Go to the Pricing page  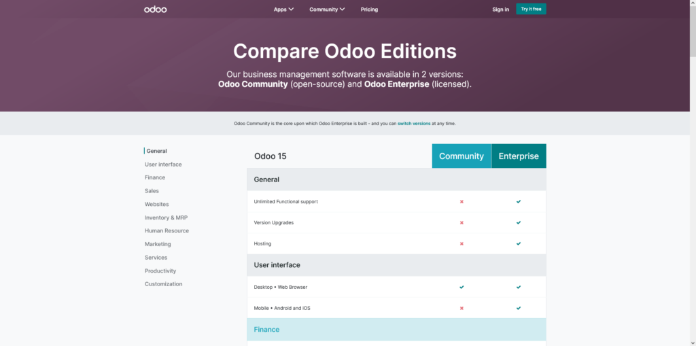pyautogui.click(x=369, y=10)
